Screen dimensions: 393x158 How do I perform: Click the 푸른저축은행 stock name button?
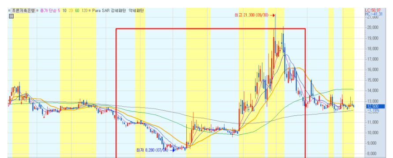pos(23,11)
